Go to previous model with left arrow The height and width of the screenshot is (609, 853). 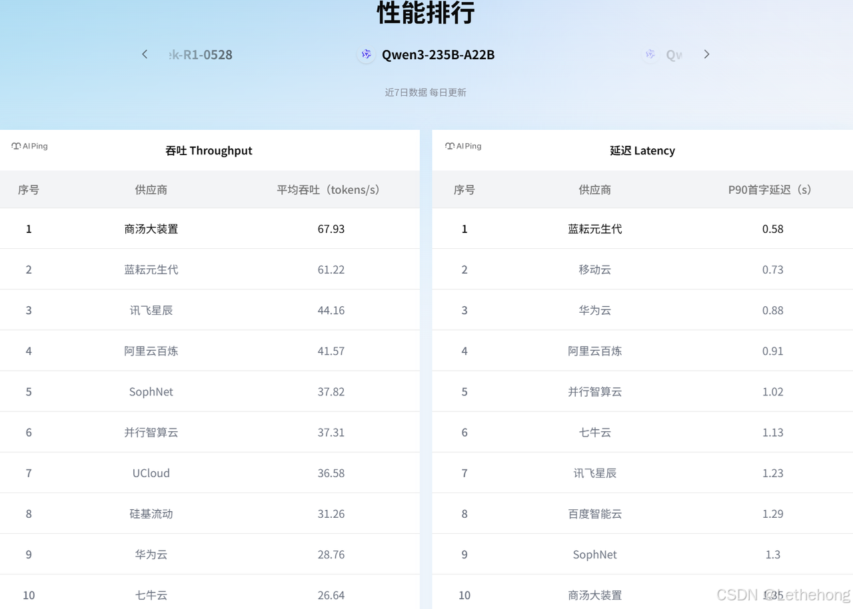point(145,55)
